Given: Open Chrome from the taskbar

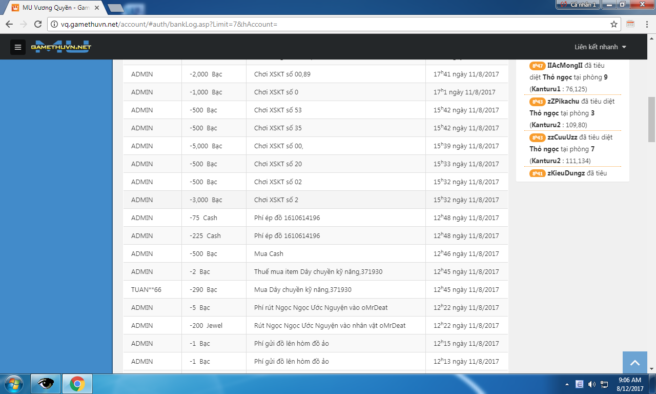Looking at the screenshot, I should tap(77, 383).
